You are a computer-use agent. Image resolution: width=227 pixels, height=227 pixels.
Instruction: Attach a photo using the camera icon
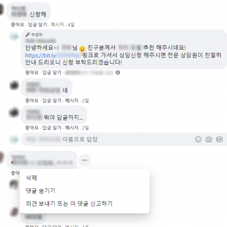pyautogui.click(x=209, y=139)
